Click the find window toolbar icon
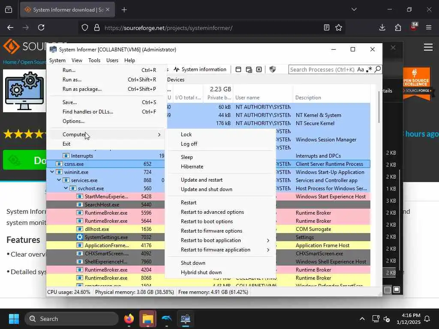Screen dimensions: 439x329 238,69
